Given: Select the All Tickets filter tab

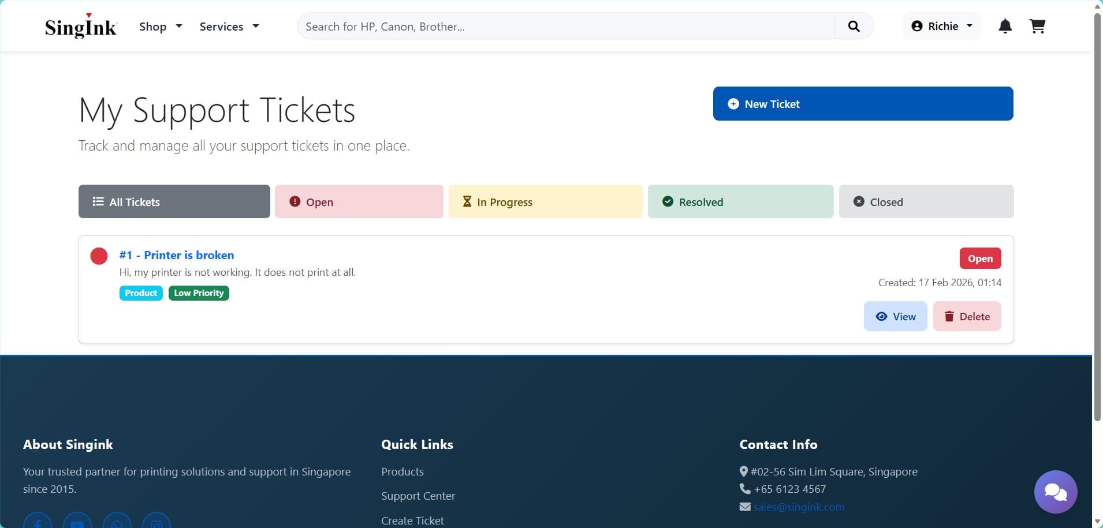Looking at the screenshot, I should point(174,201).
